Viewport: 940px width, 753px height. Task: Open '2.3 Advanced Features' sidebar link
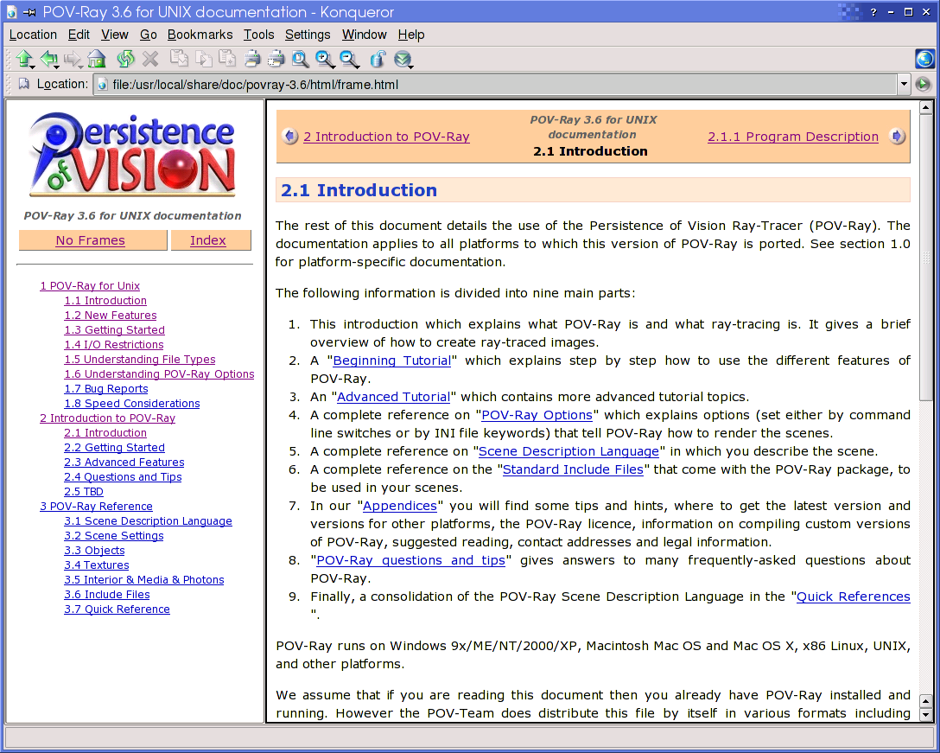click(x=124, y=463)
